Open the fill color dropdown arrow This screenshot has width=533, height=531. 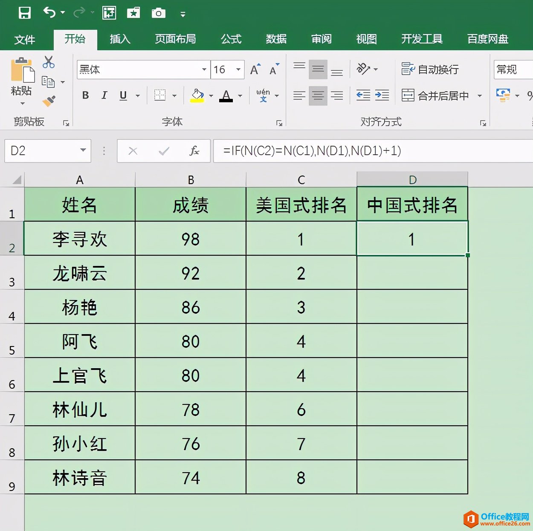211,96
